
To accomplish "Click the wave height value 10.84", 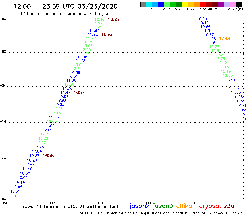I will (x=37, y=151).
